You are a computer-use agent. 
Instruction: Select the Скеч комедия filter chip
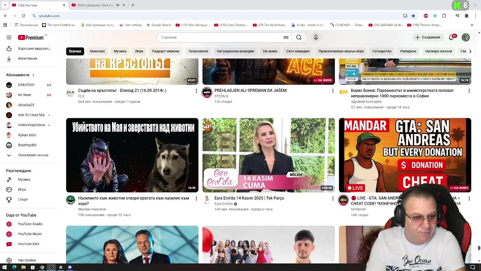pos(298,51)
